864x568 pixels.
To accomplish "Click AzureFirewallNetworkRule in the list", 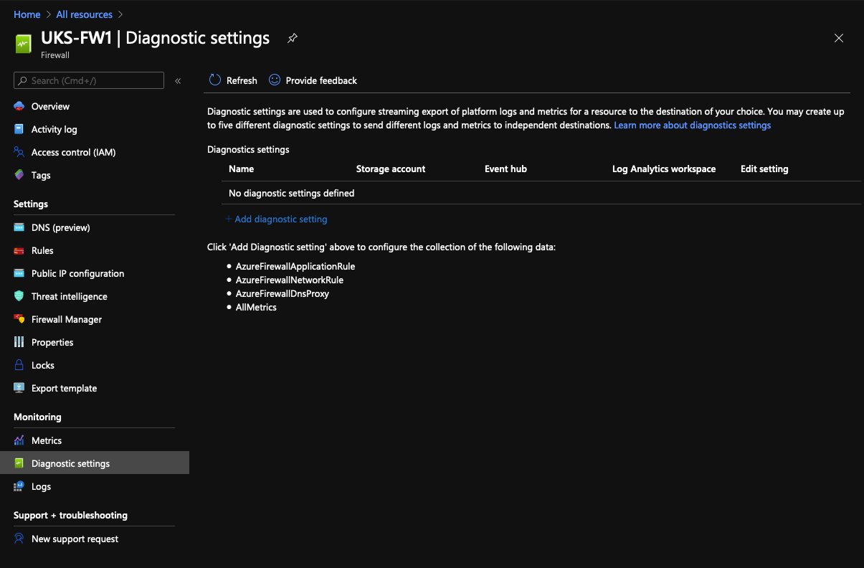I will pos(290,280).
